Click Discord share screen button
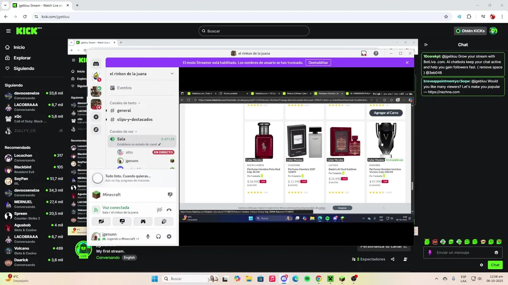 pyautogui.click(x=122, y=221)
